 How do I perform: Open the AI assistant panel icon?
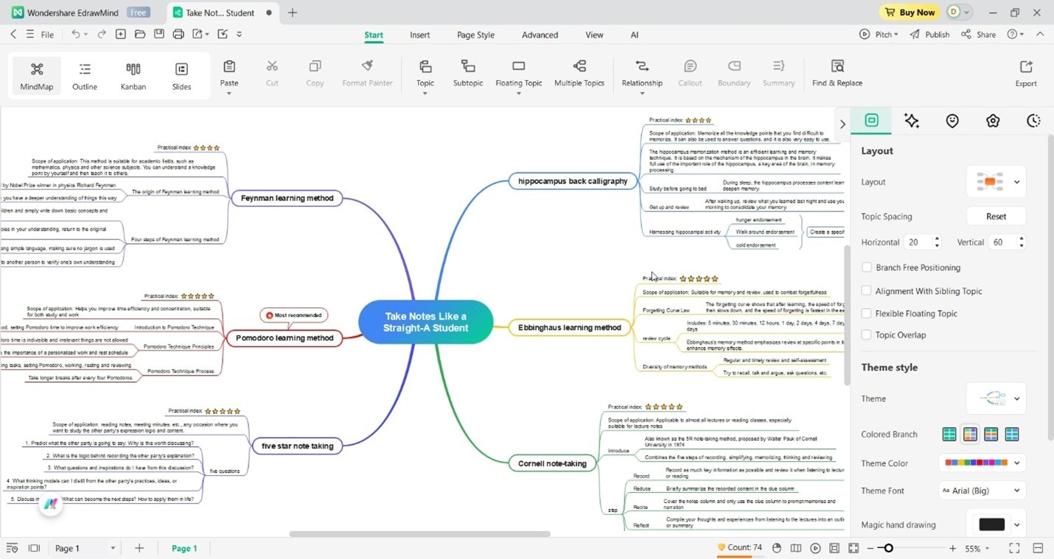(911, 120)
